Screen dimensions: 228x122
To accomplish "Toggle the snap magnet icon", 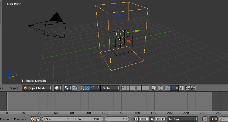I will pos(167,88).
